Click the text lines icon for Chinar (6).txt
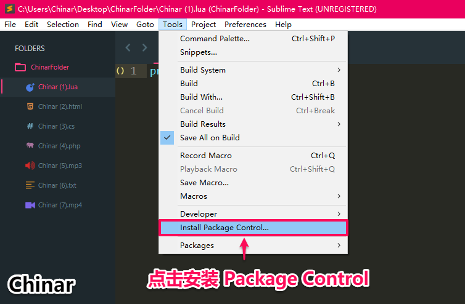This screenshot has height=304, width=465. 30,185
